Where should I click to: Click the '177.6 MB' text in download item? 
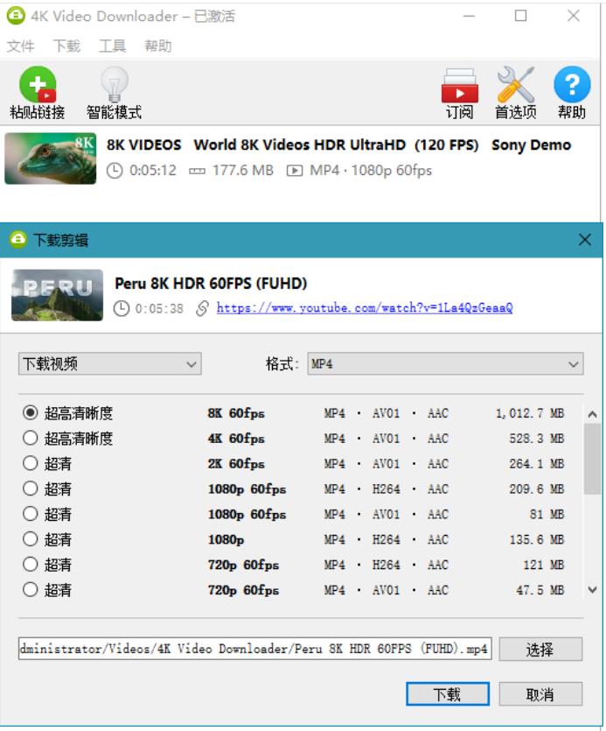(243, 171)
